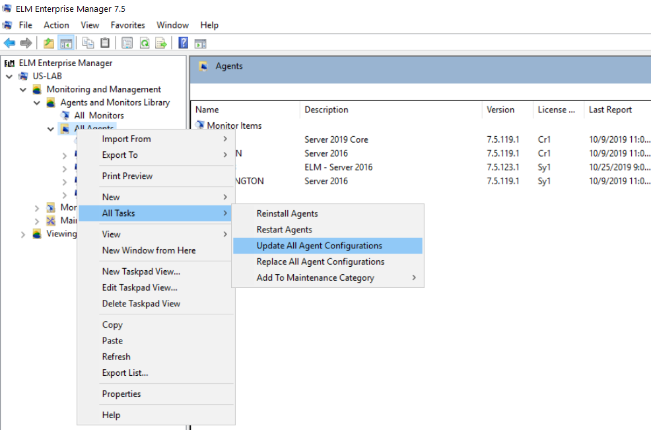Screen dimensions: 651x430
Task: Open the View menu in the menu bar
Action: point(90,25)
